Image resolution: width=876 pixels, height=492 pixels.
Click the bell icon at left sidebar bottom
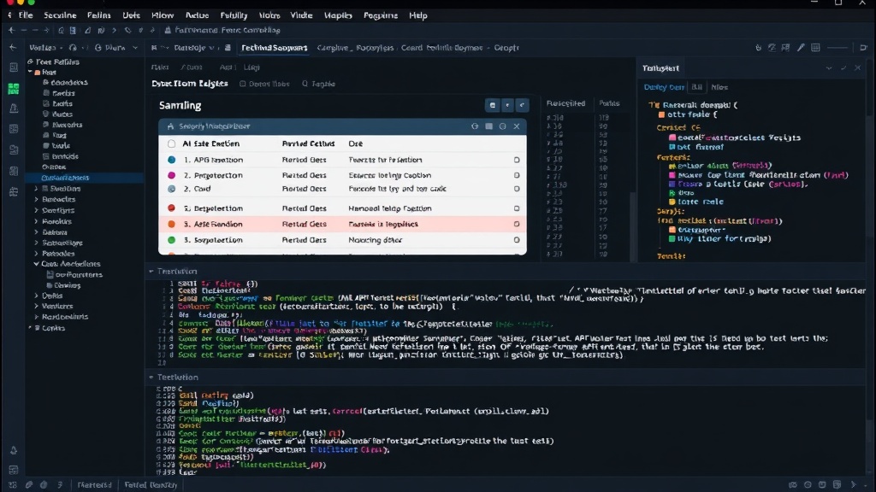click(x=14, y=450)
